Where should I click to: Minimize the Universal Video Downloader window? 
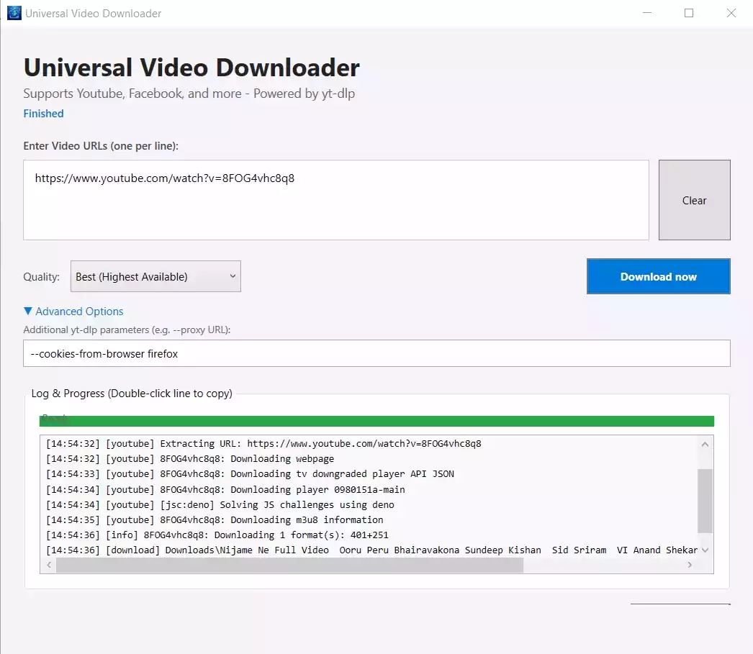click(647, 13)
